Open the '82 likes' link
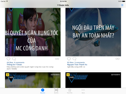Screen dimensions: 126x94 [x=70, y=62]
